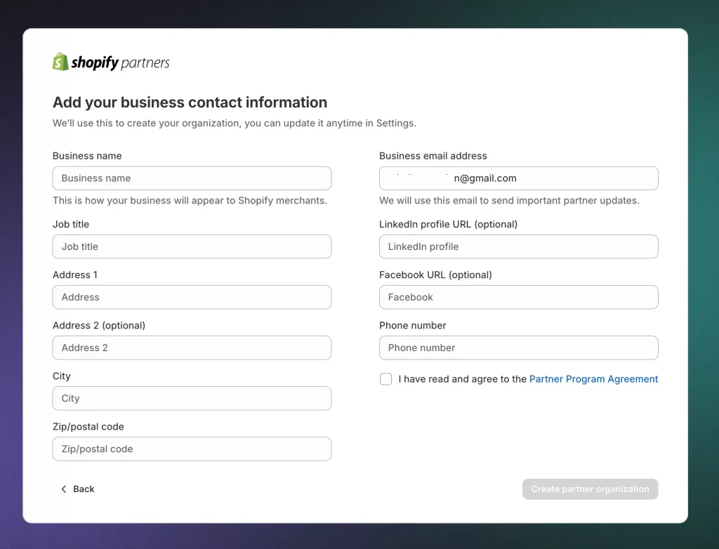Click the Phone number input field
The width and height of the screenshot is (719, 549).
tap(518, 348)
